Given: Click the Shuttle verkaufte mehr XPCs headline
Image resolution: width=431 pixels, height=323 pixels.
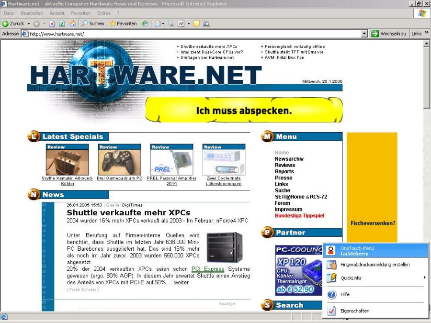Looking at the screenshot, I should 128,212.
